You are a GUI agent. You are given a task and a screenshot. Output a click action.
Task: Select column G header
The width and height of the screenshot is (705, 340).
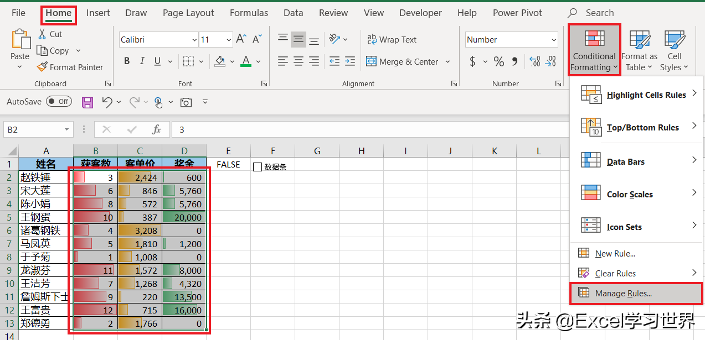[317, 151]
